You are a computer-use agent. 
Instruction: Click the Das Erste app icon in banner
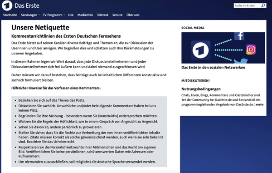tap(200, 50)
